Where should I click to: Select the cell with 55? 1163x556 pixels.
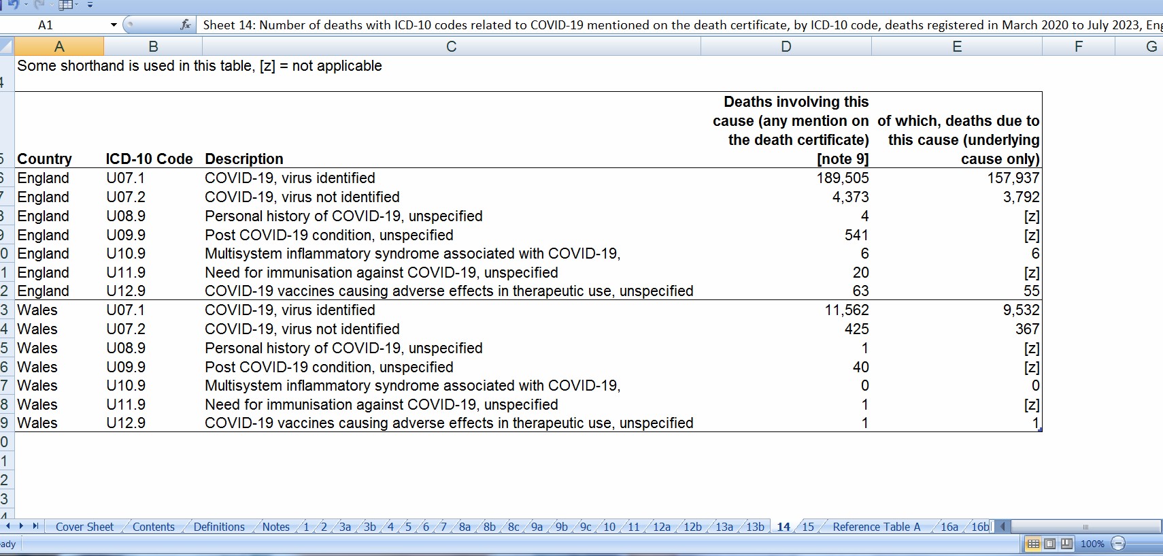(957, 291)
